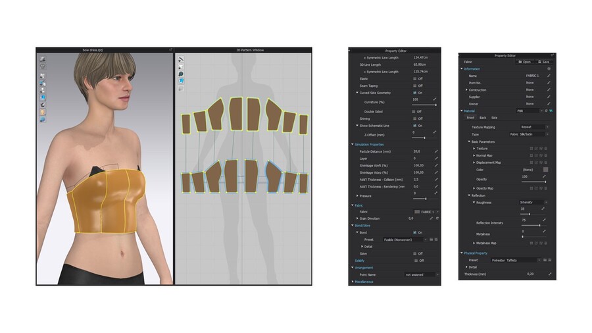Click the gray Color swatch
Viewport: 592px width, 333px height.
(x=545, y=170)
